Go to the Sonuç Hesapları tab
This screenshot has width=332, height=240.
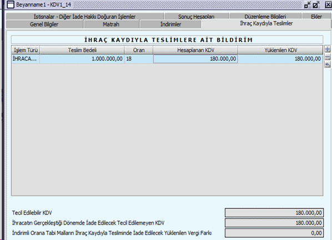(x=197, y=17)
